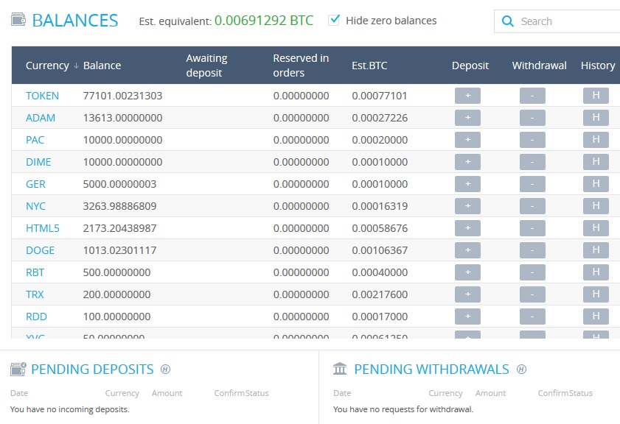Click the RBT currency link
This screenshot has width=620, height=424.
(x=35, y=272)
